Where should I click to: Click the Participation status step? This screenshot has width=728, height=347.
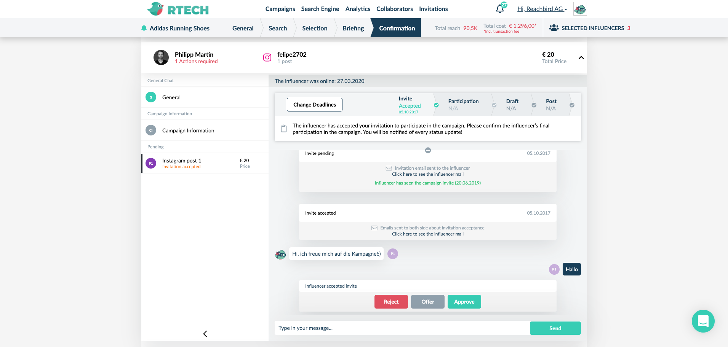[x=463, y=105]
